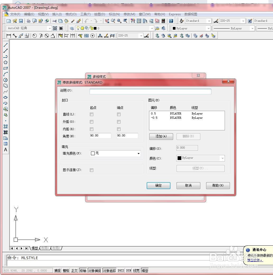Check the 外弧(O) 端点 checkbox
The image size is (273, 275).
pyautogui.click(x=119, y=122)
